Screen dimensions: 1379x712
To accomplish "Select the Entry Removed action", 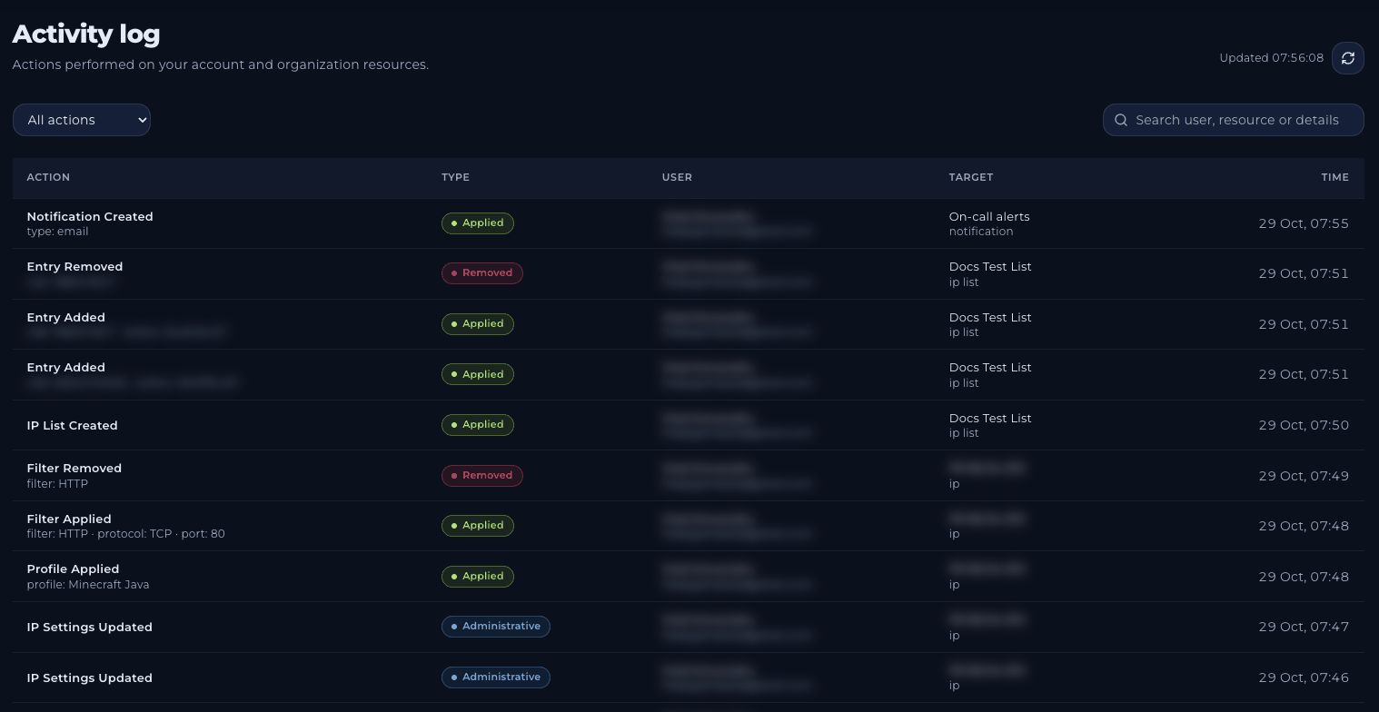I will pos(74,266).
